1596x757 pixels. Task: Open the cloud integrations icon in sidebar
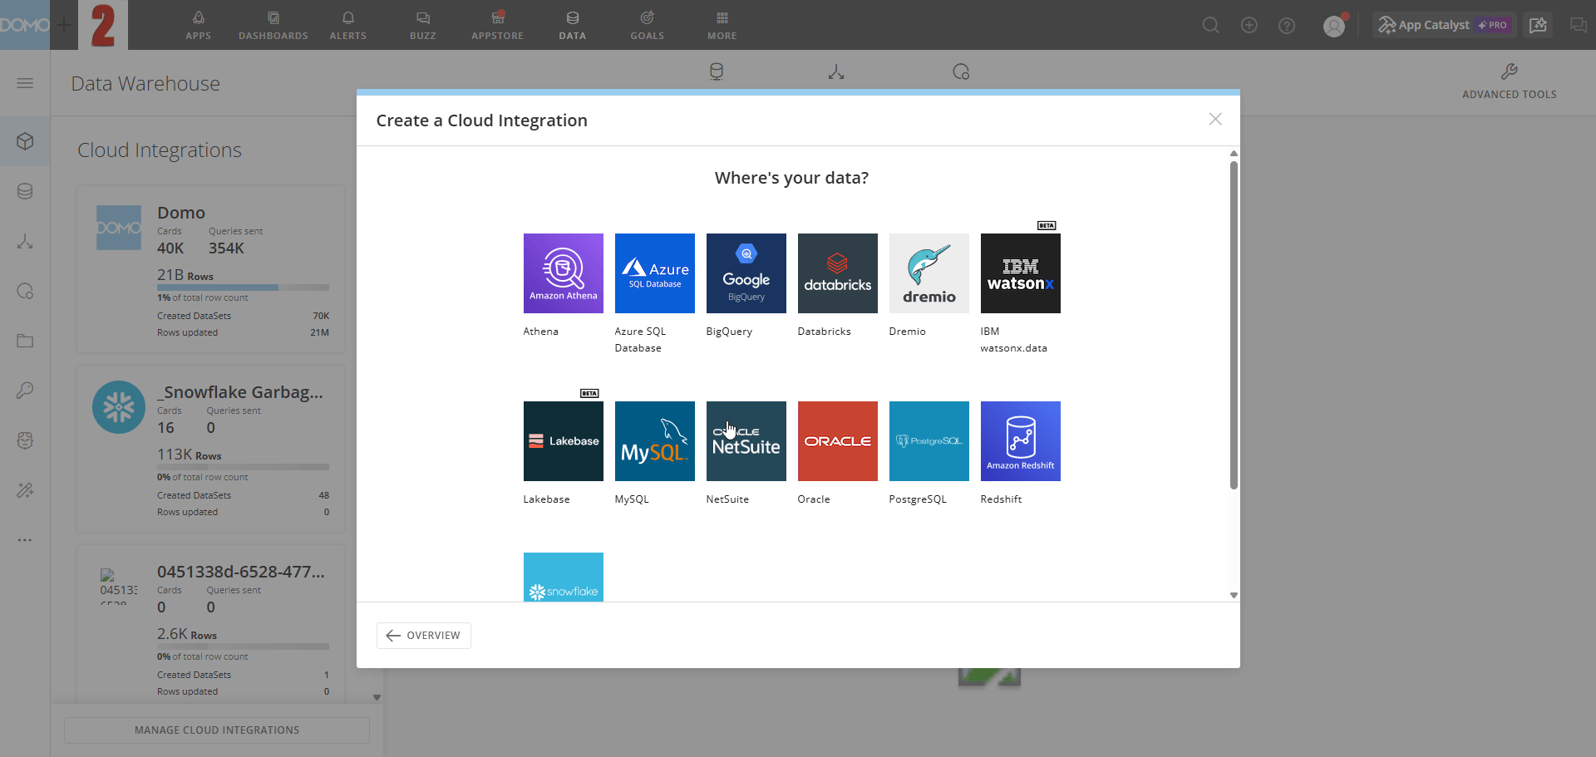[x=25, y=291]
